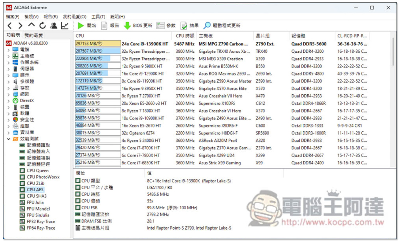Open the graph chart toolbar icon
Image resolution: width=400 pixels, height=242 pixels.
coord(64,26)
